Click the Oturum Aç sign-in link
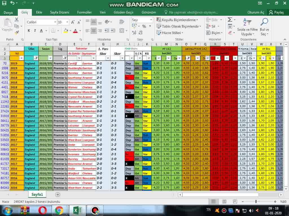The width and height of the screenshot is (289, 216). pos(256,12)
